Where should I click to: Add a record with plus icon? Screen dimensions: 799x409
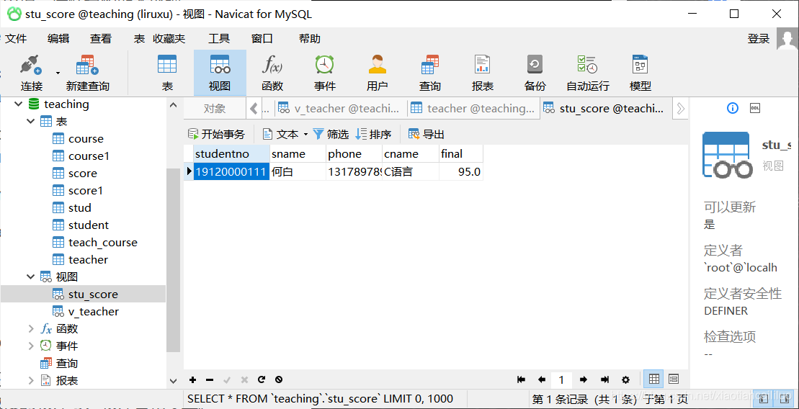[x=192, y=379]
